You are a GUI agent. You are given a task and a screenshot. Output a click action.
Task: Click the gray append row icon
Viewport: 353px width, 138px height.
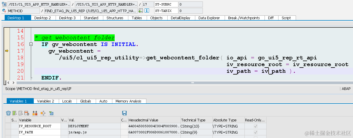coord(21,113)
